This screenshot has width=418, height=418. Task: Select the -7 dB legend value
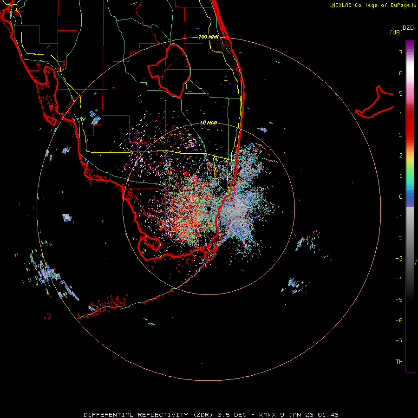(399, 341)
